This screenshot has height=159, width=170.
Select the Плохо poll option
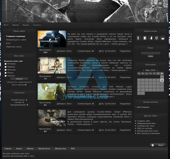click(5, 73)
